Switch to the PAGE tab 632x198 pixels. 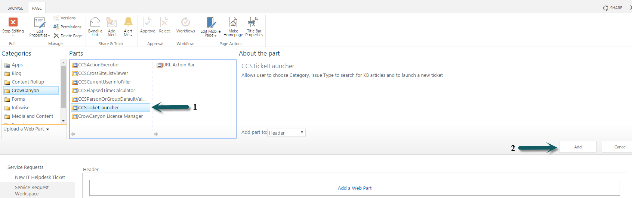point(37,8)
